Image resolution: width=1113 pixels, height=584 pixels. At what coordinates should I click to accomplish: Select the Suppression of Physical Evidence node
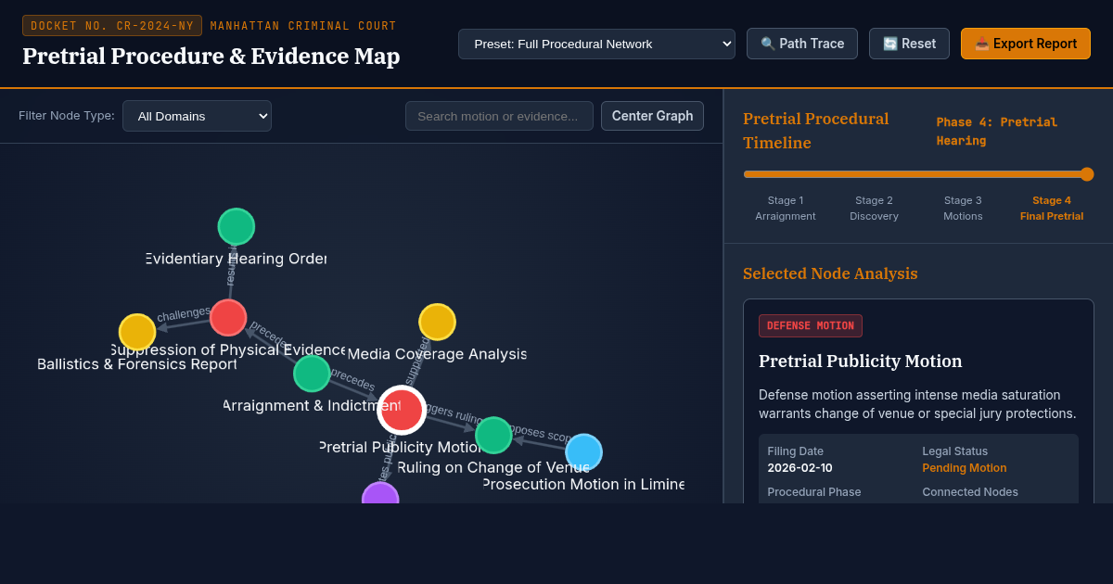(228, 318)
